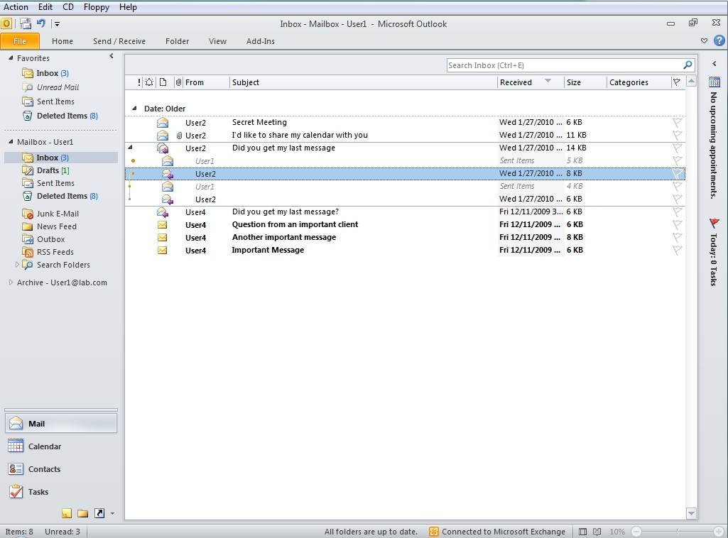Image resolution: width=728 pixels, height=538 pixels.
Task: Sort messages by From column
Action: [x=206, y=82]
